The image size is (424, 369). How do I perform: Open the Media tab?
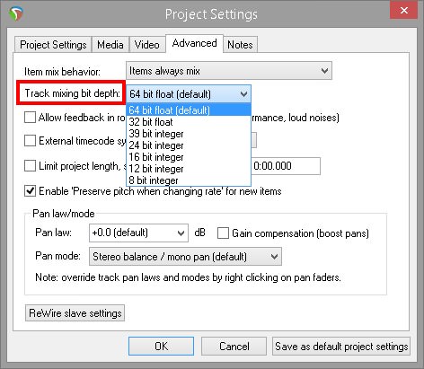tap(110, 45)
